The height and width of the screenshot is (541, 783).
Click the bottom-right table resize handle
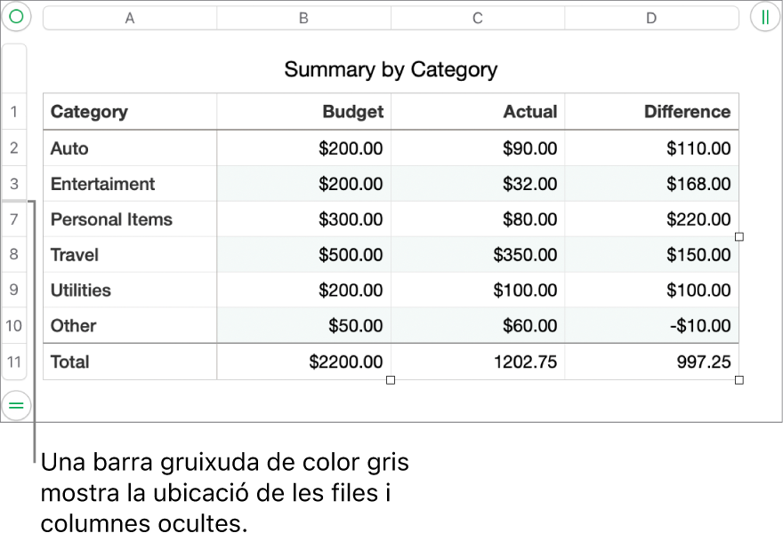pos(739,379)
